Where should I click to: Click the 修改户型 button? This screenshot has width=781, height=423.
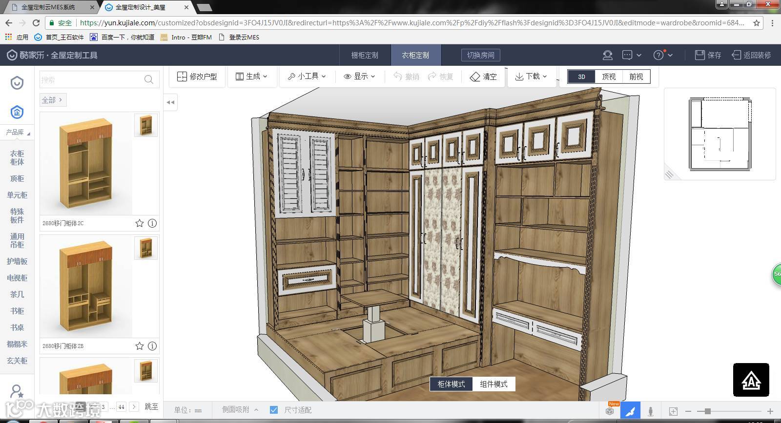coord(197,77)
